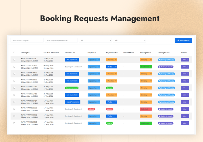This screenshot has height=142, width=203.
Task: Select the checkbox for booking #WB1777100132242
Action: [x=14, y=88]
